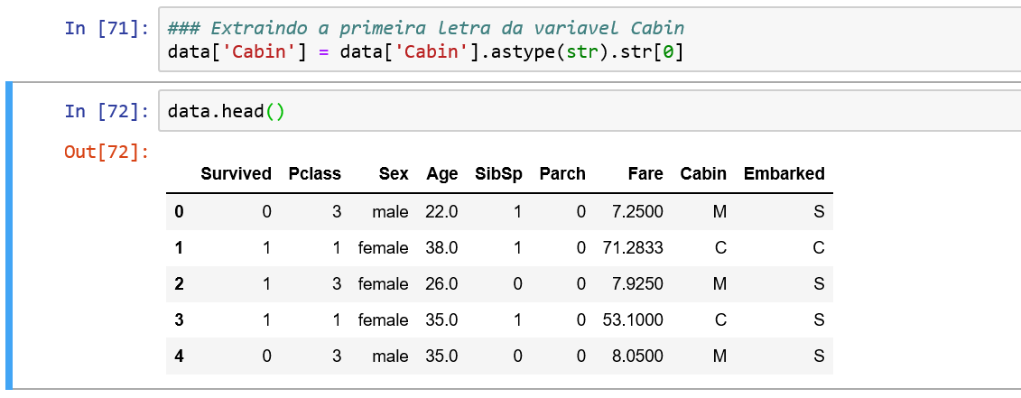Click the Fare value 53.1000
The height and width of the screenshot is (398, 1021).
coord(633,319)
